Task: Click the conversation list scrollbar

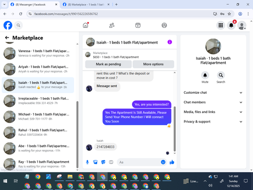Action: tap(77, 134)
